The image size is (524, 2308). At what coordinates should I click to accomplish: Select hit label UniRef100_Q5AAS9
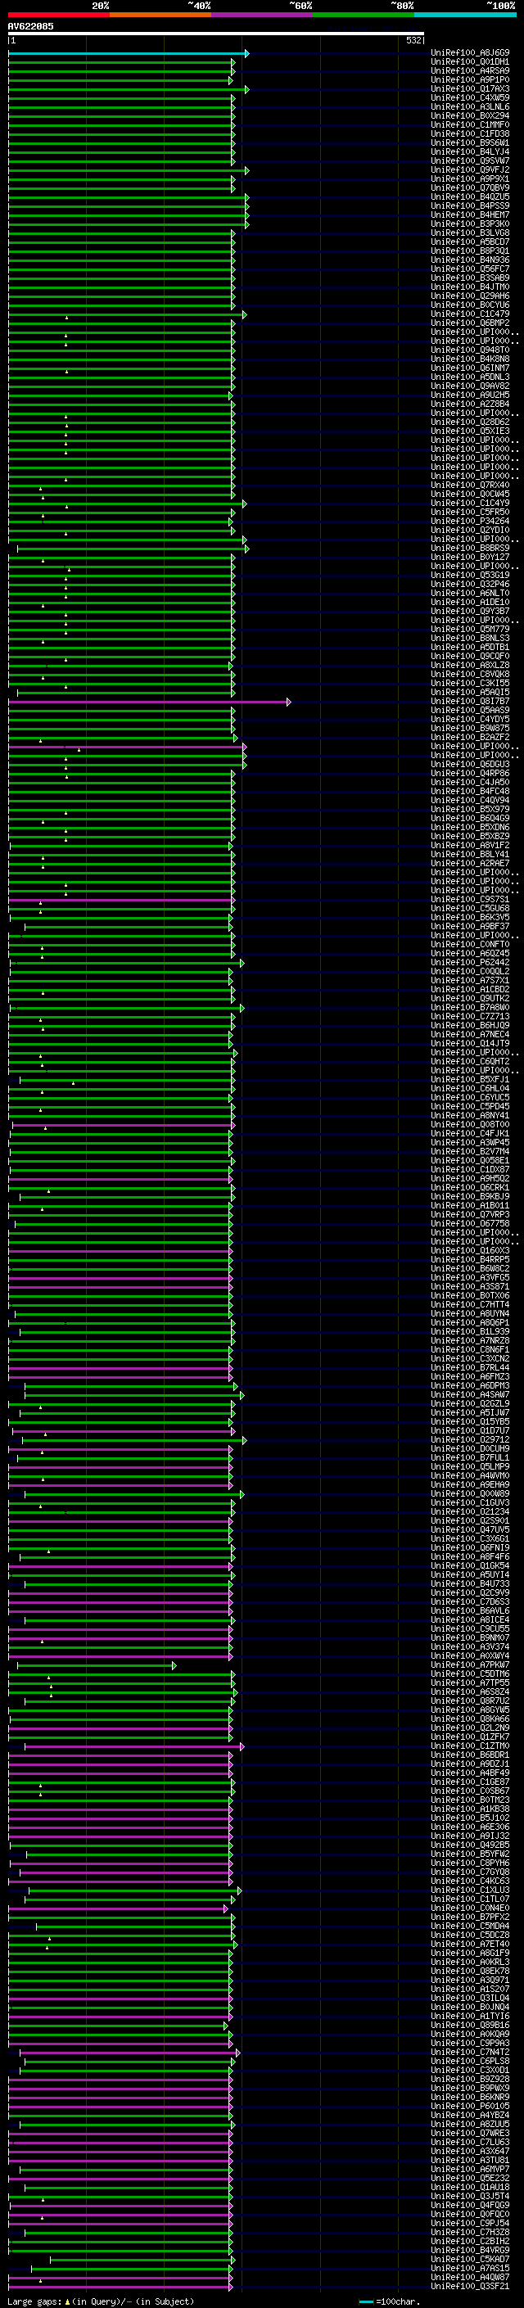pyautogui.click(x=470, y=711)
